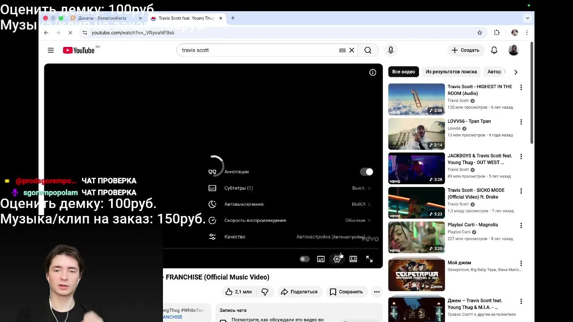Click the Запись чата heading
573x322 pixels.
pos(233,310)
